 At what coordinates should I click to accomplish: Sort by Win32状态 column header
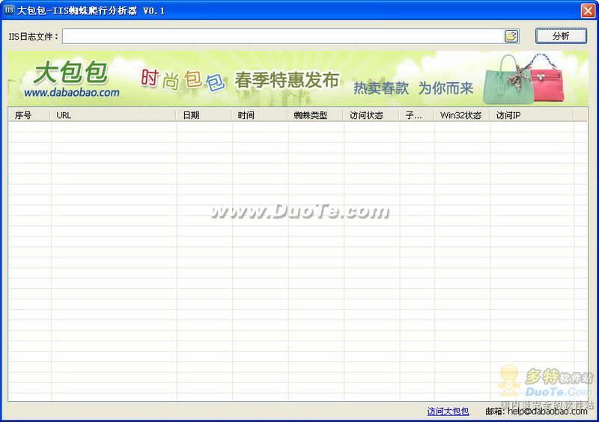[461, 115]
